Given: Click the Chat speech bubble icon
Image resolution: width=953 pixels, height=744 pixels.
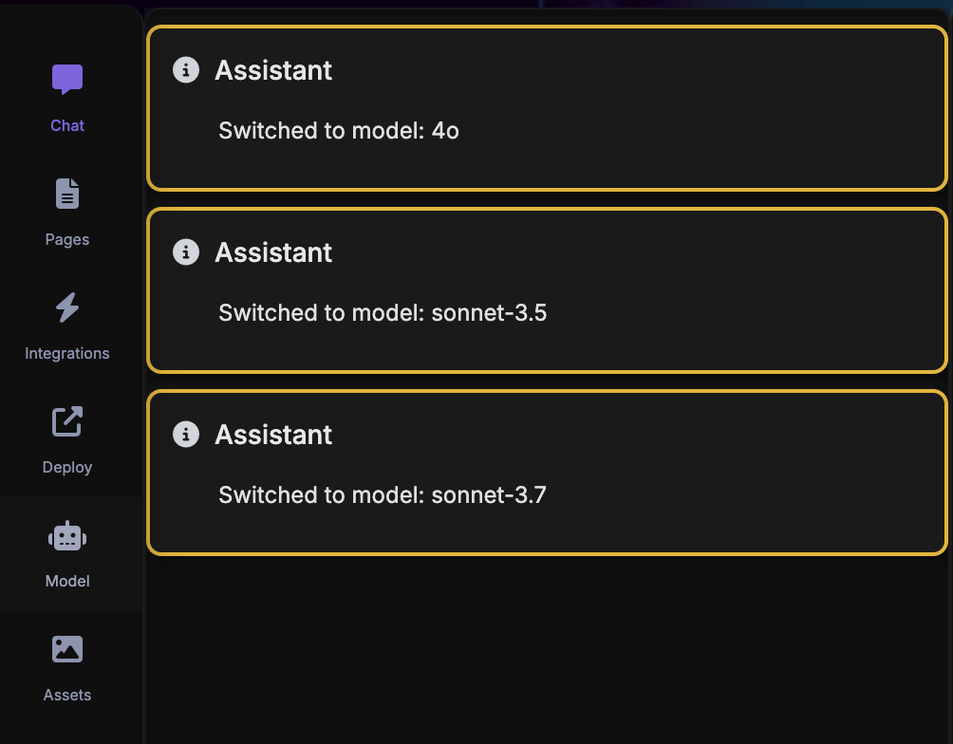Looking at the screenshot, I should click(x=67, y=80).
